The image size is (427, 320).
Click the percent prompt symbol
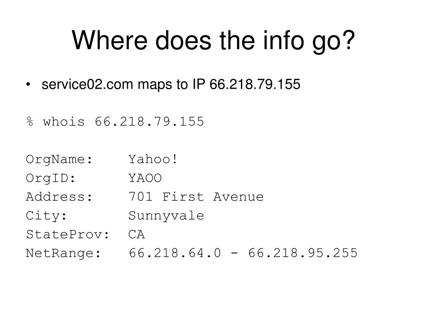tap(30, 122)
